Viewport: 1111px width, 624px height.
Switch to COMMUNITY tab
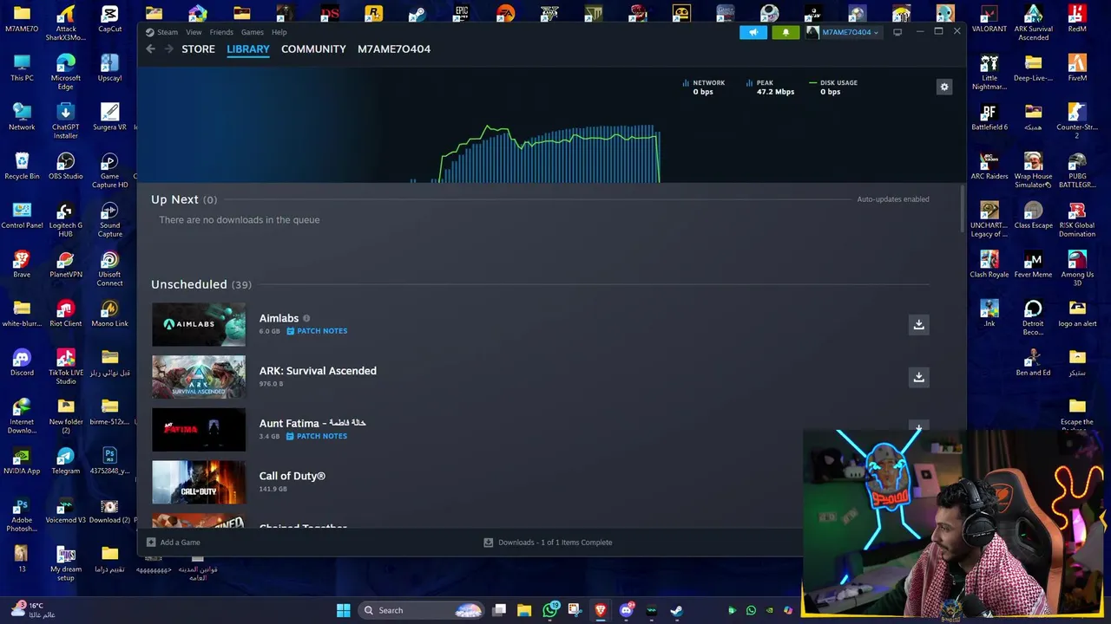tap(313, 49)
